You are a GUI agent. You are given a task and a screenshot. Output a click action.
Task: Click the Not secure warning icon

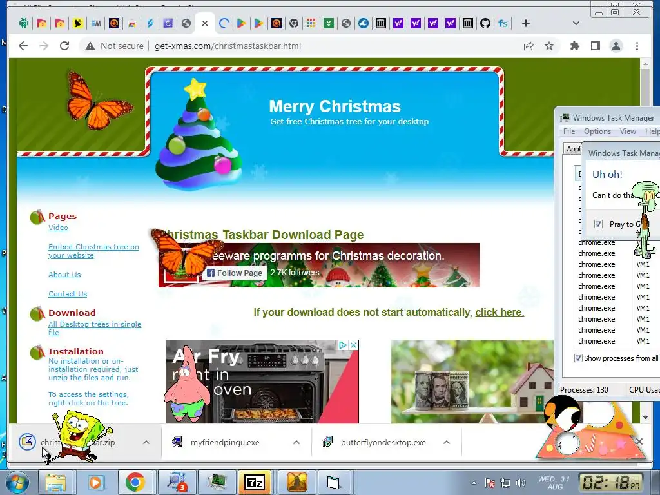tap(90, 46)
